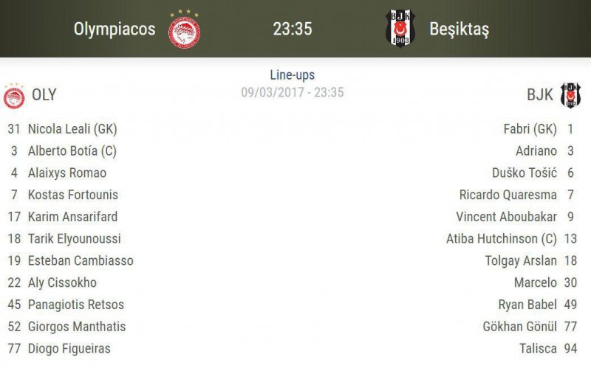This screenshot has width=591, height=371.
Task: Select Vincent Aboubakar from Beşiktaş lineup
Action: pos(506,217)
